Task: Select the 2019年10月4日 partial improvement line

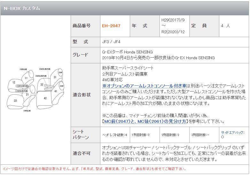Action: [158, 58]
